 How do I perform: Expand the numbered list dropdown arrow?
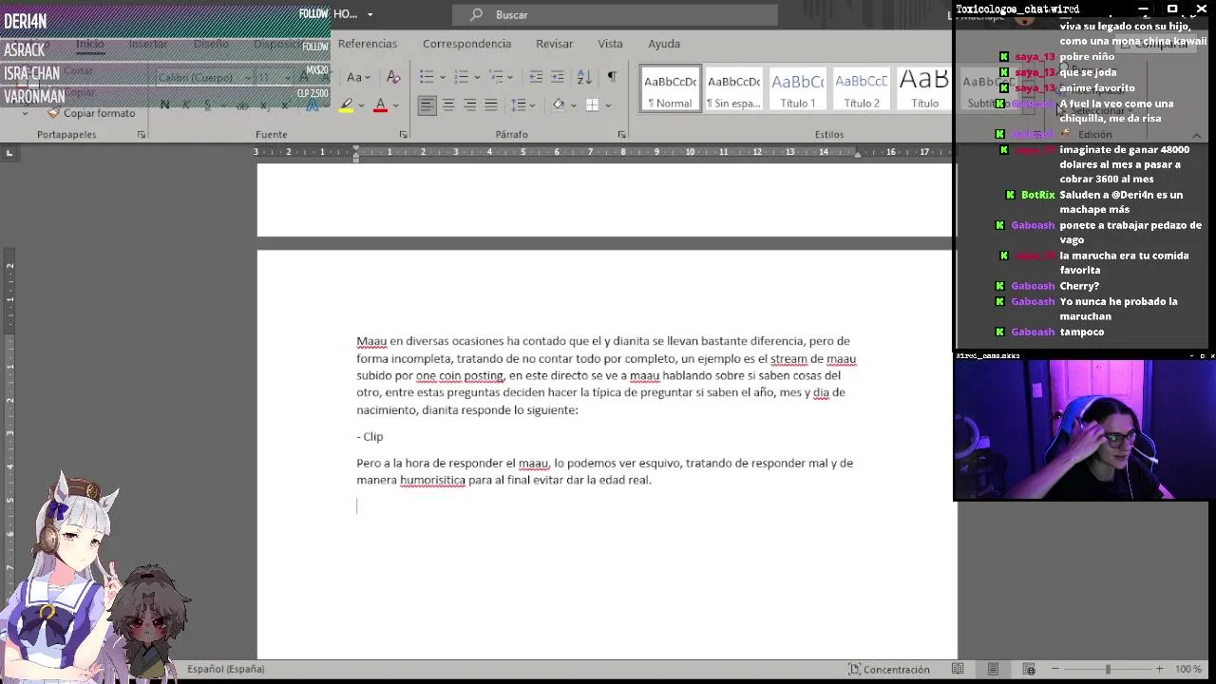(x=476, y=77)
